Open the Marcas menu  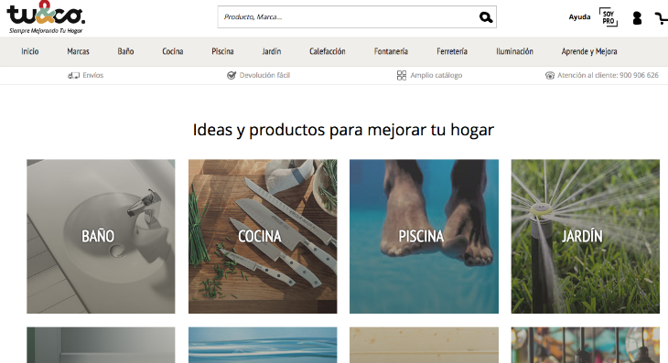pos(78,51)
